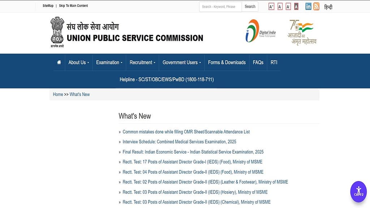Select the RTI menu item
The image size is (370, 208).
pyautogui.click(x=274, y=62)
